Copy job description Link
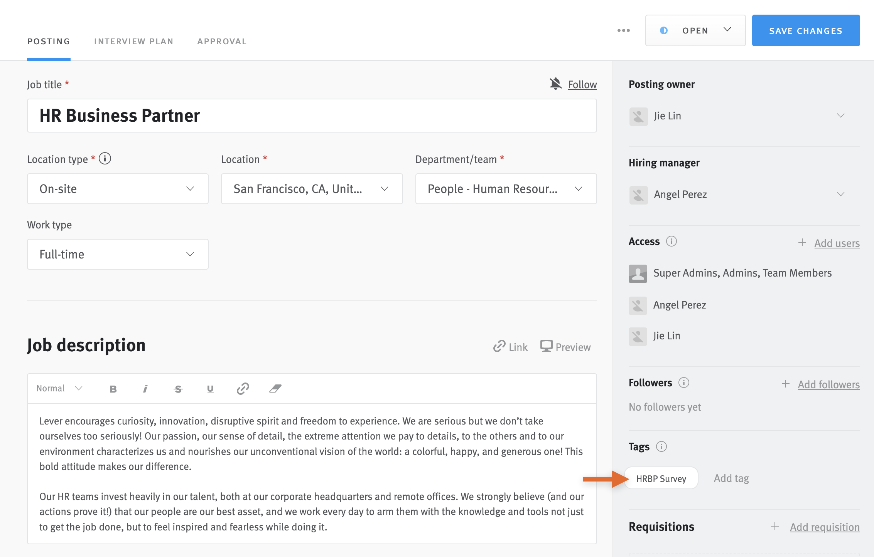The image size is (874, 557). pos(510,347)
